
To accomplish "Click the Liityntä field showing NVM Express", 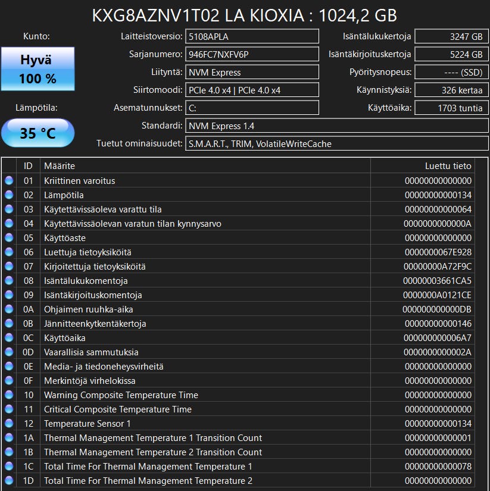I will [252, 72].
